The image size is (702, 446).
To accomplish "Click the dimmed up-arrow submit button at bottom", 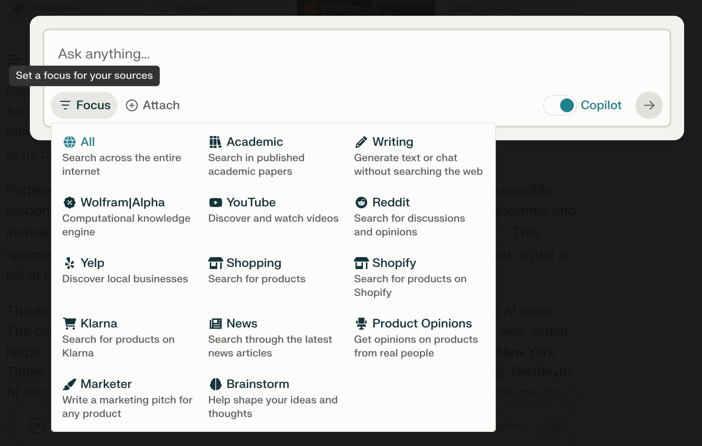I will point(552,425).
